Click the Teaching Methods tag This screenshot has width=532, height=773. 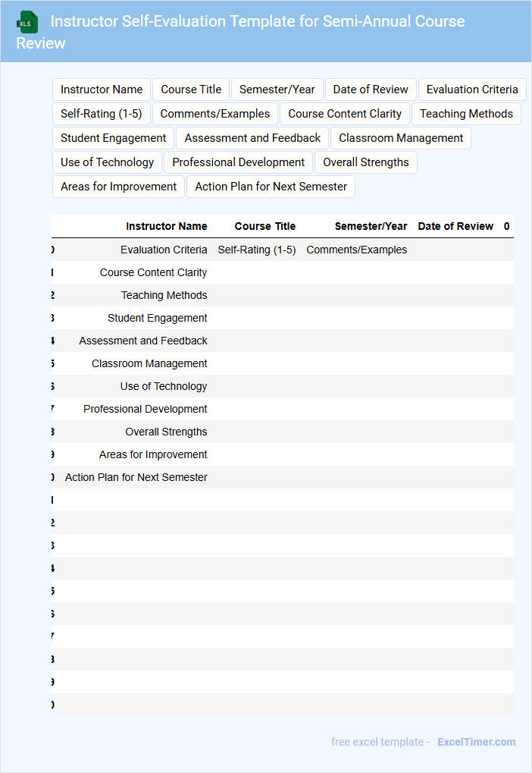tap(466, 114)
